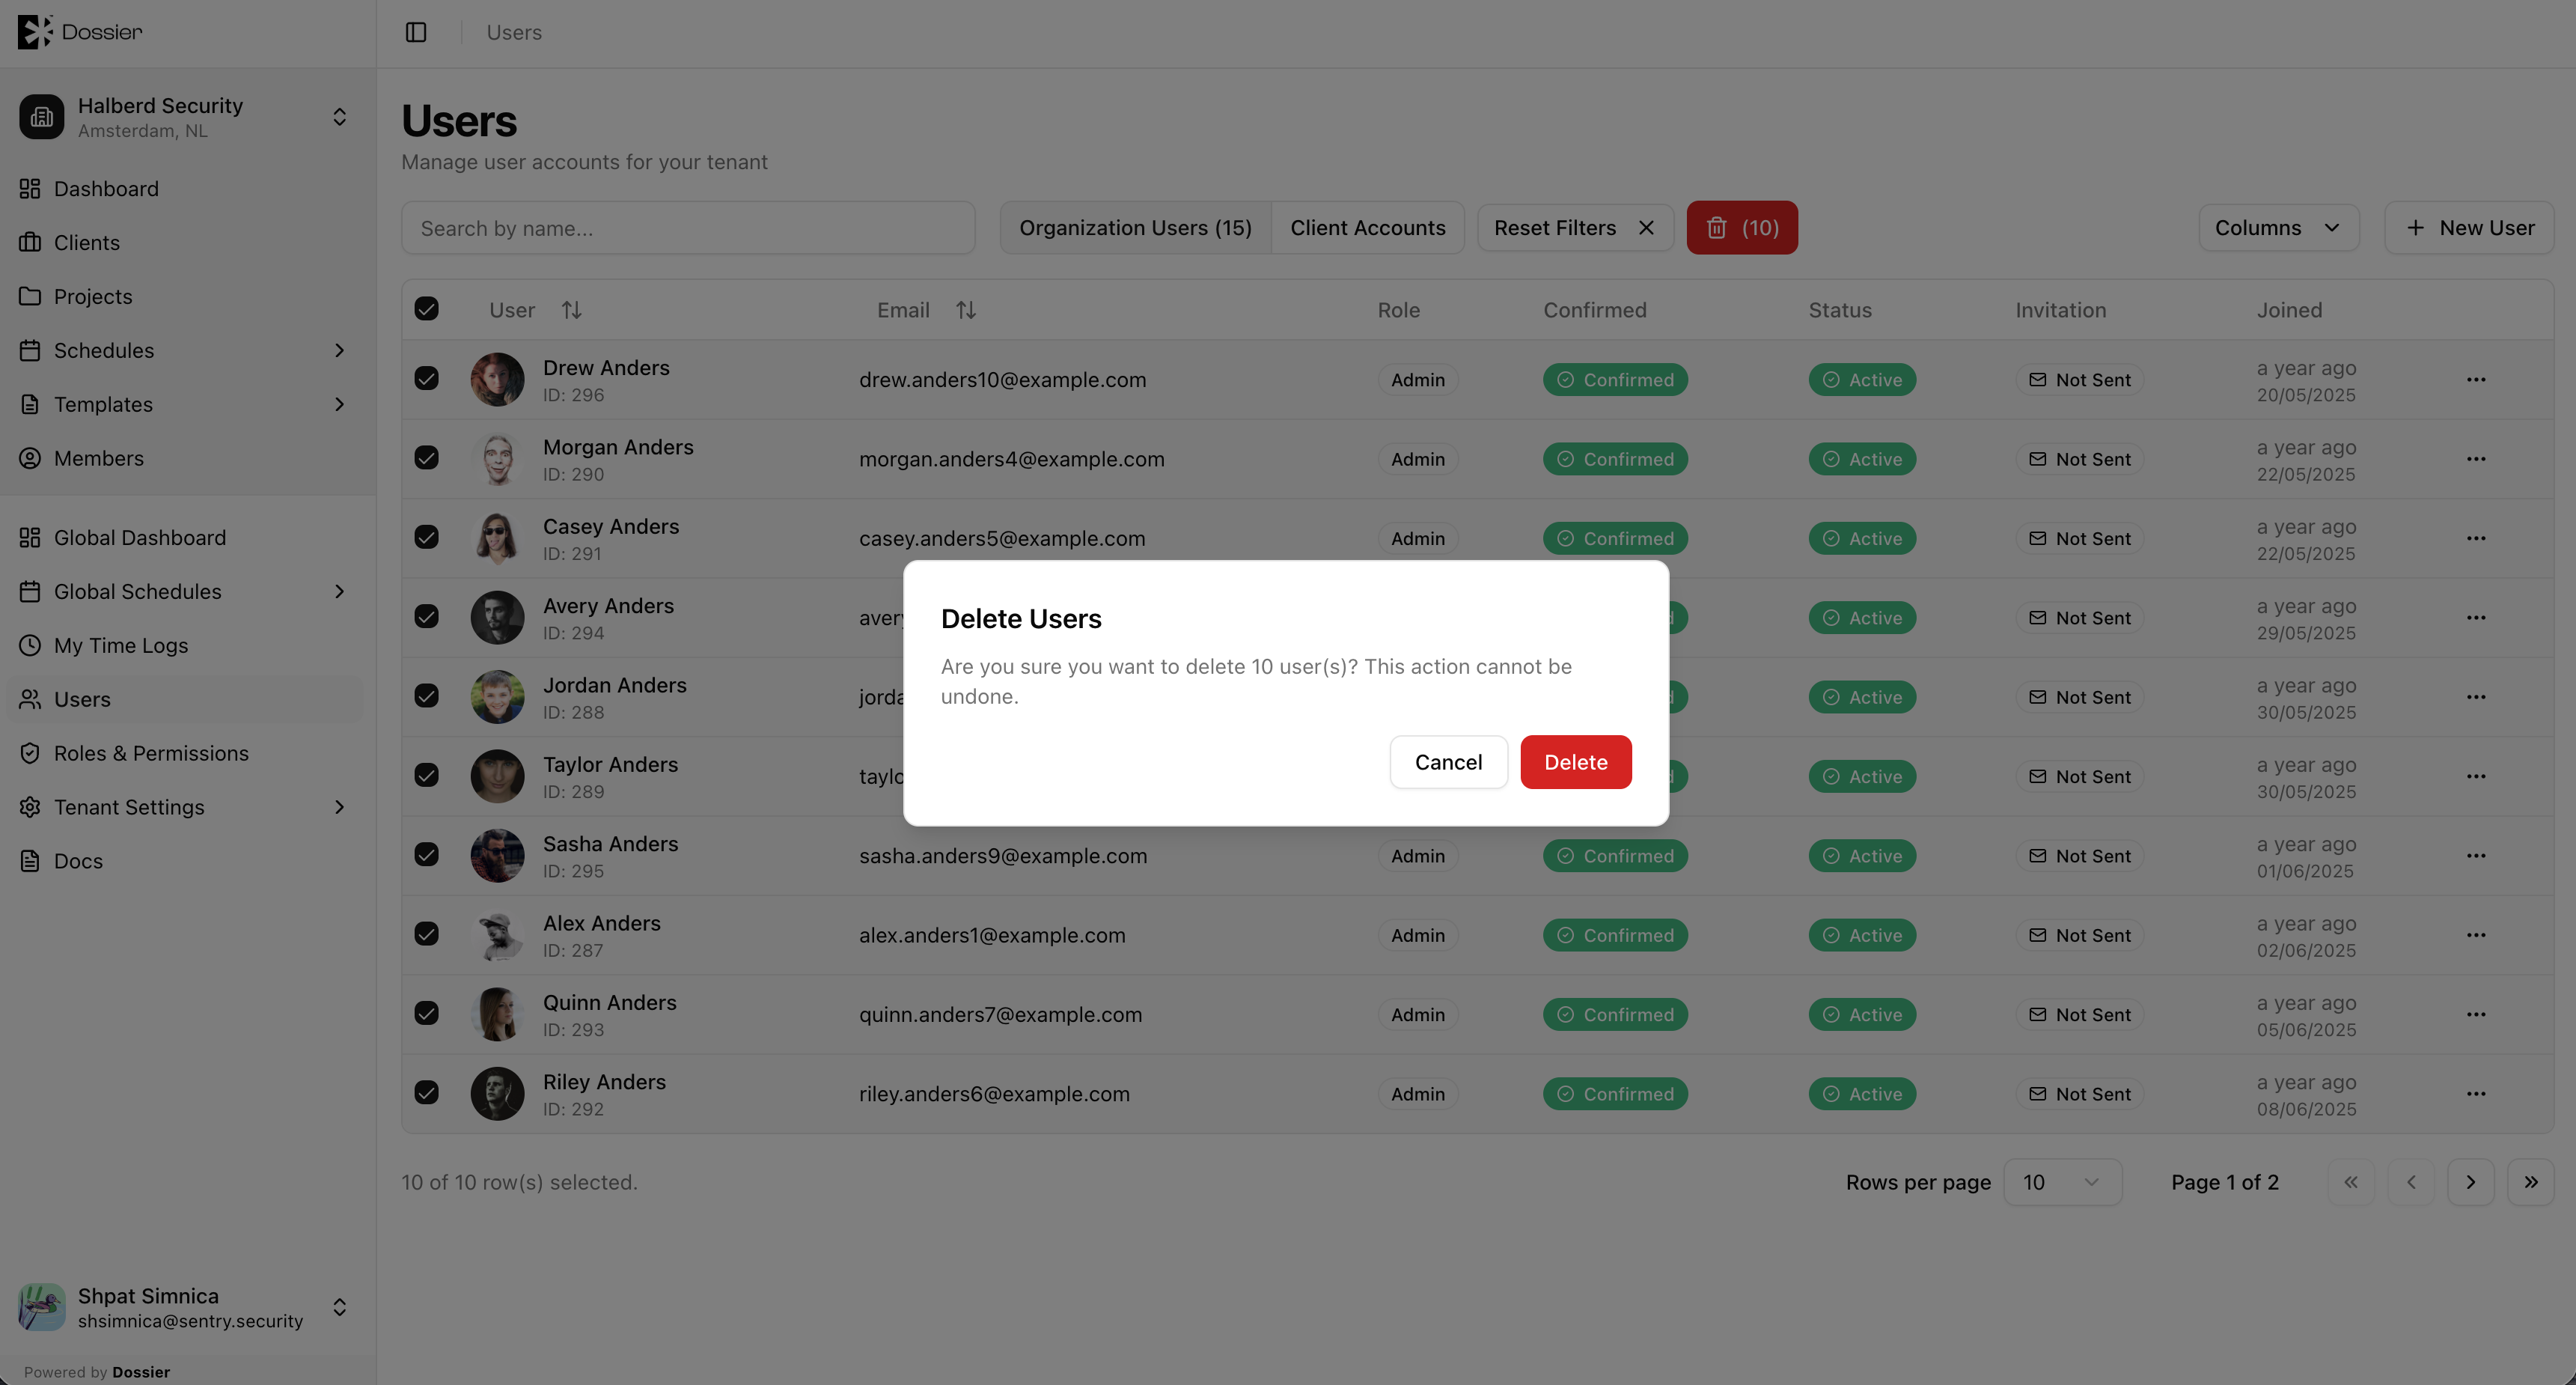The height and width of the screenshot is (1385, 2576).
Task: Click the Dossier logo
Action: [80, 32]
